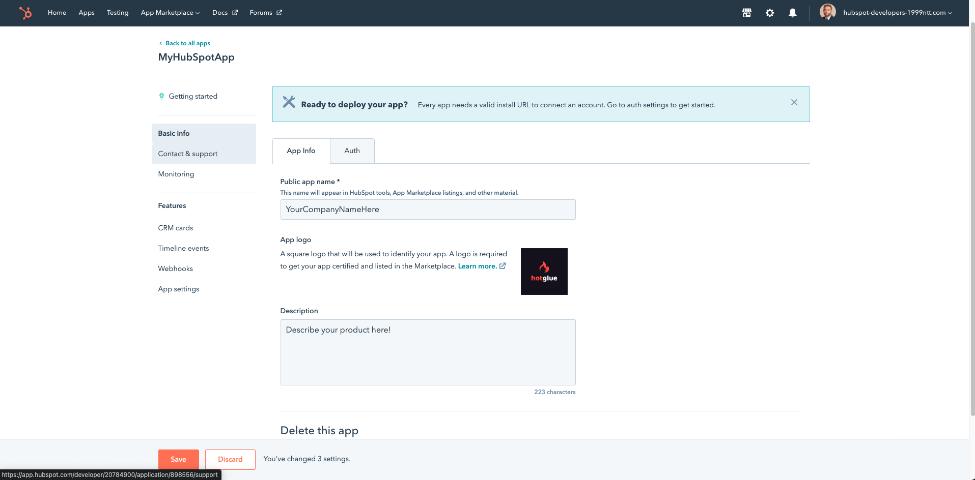Open CRM cards feature
The height and width of the screenshot is (480, 975).
176,228
